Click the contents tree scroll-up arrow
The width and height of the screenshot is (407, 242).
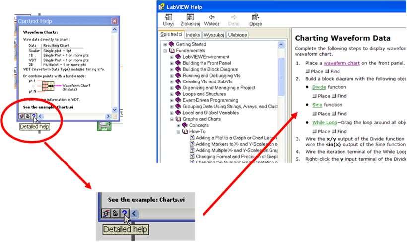[x=281, y=45]
